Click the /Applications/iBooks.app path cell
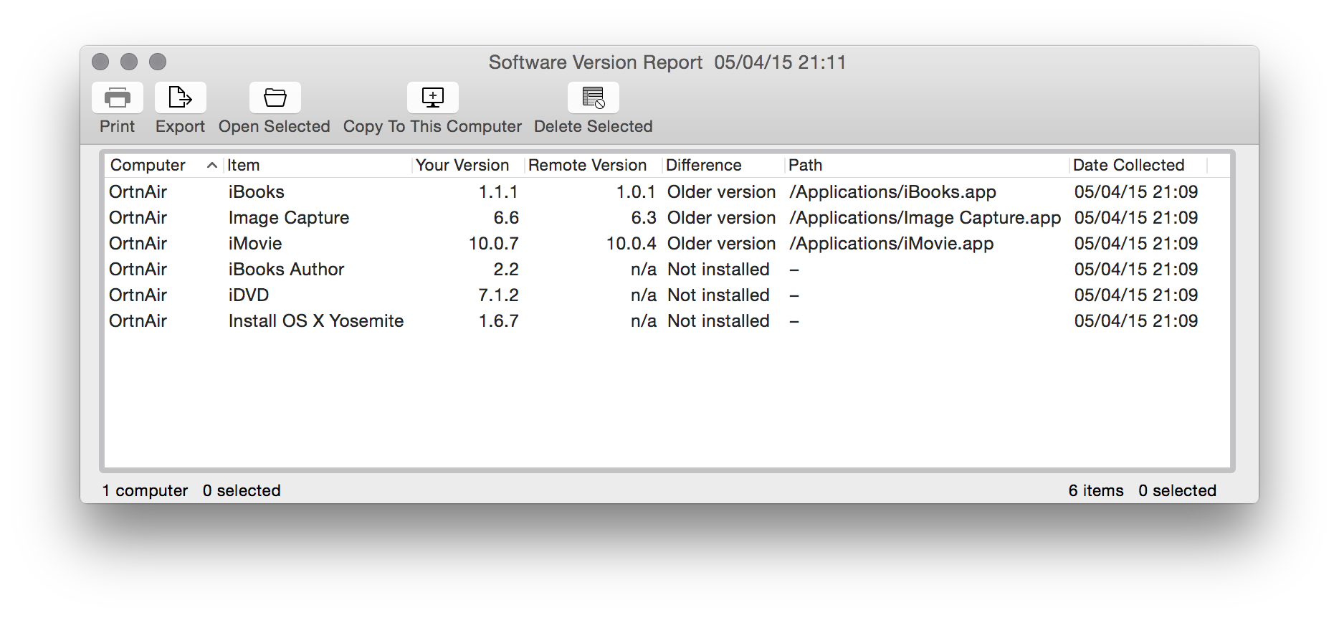 (893, 192)
